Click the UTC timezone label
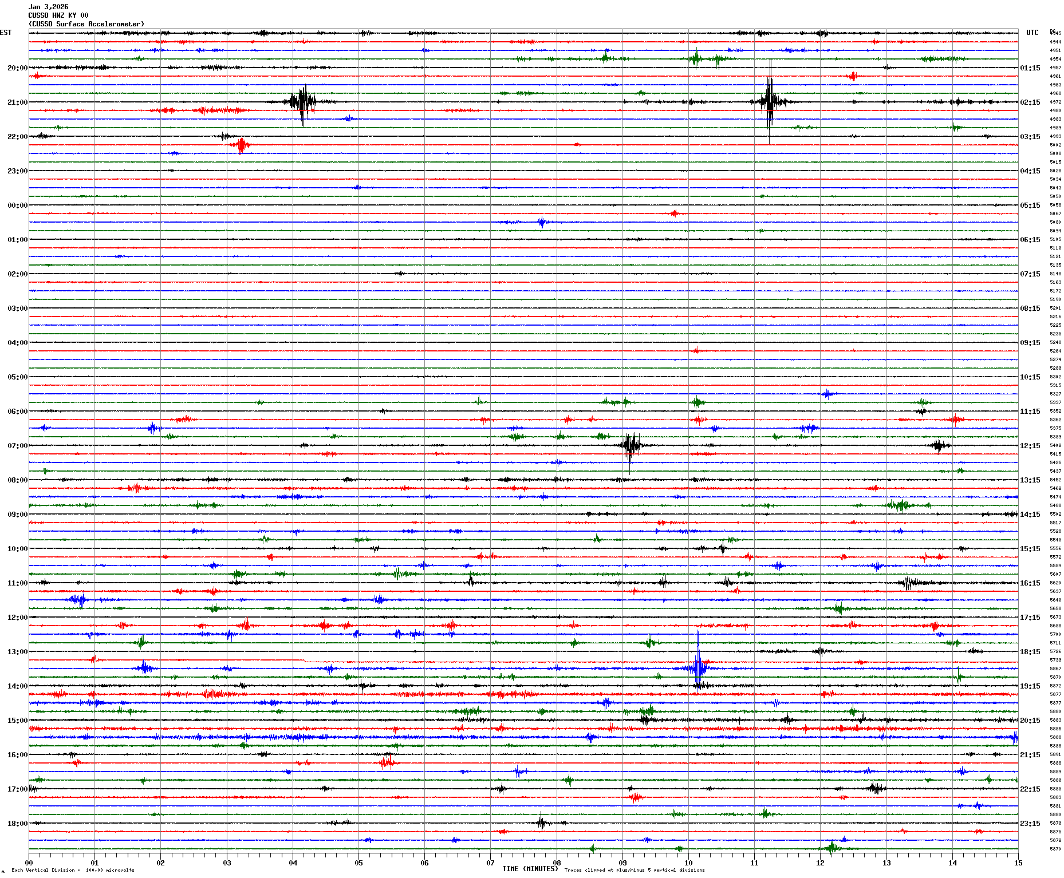This screenshot has width=1064, height=878. [1032, 33]
